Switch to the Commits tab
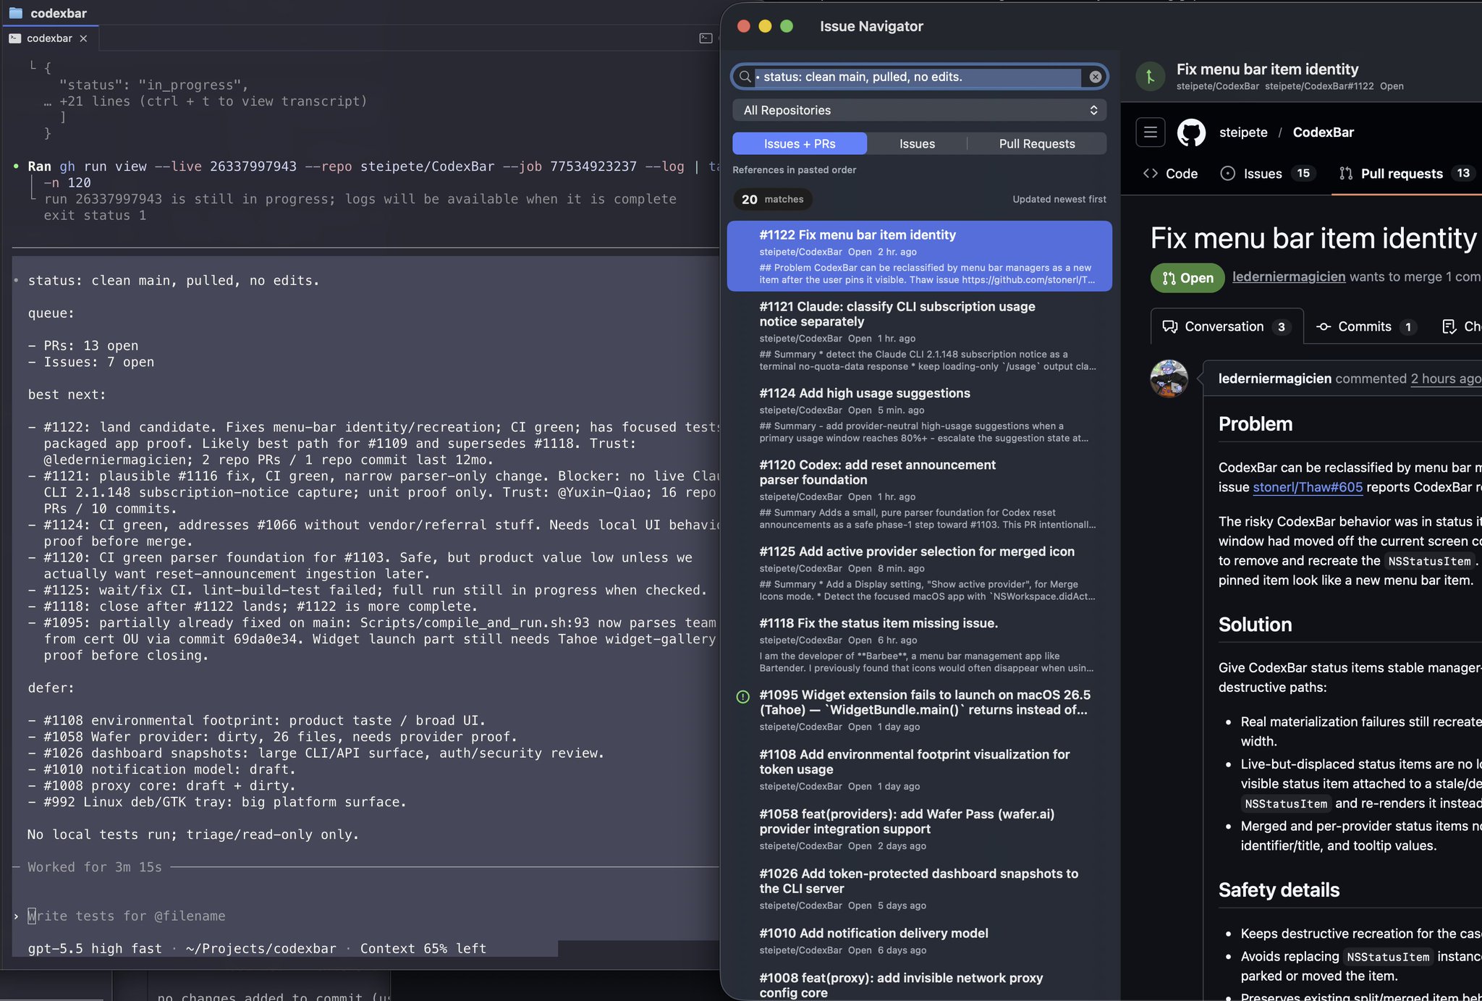 [x=1366, y=326]
